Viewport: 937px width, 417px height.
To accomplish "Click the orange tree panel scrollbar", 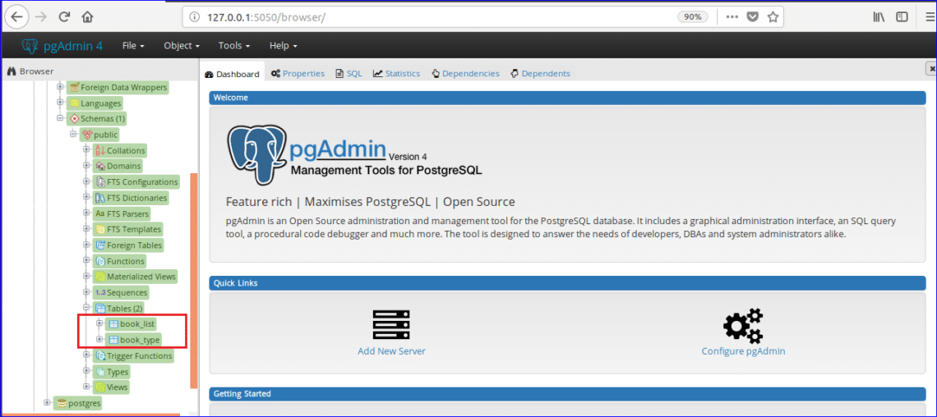I will (x=193, y=279).
